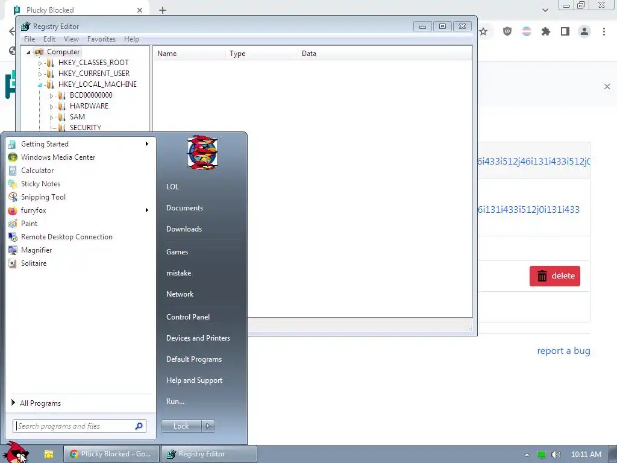
Task: Expand SAM key arrow
Action: pos(51,118)
